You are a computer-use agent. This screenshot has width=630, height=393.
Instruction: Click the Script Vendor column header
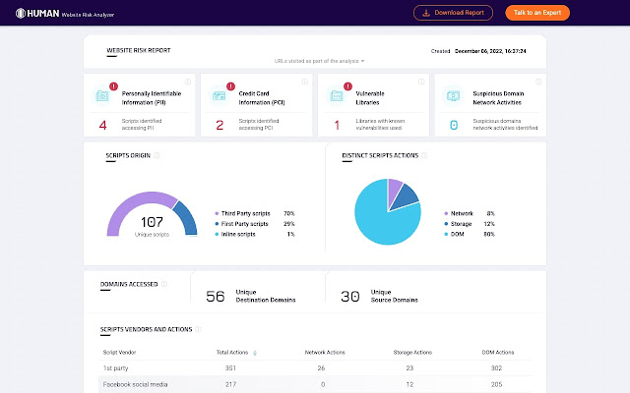pos(119,353)
